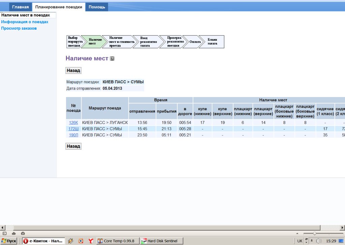
Task: Switch to the Главная tab
Action: (x=21, y=7)
